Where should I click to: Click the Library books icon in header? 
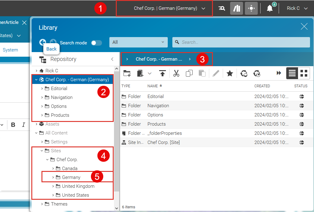[x=236, y=8]
